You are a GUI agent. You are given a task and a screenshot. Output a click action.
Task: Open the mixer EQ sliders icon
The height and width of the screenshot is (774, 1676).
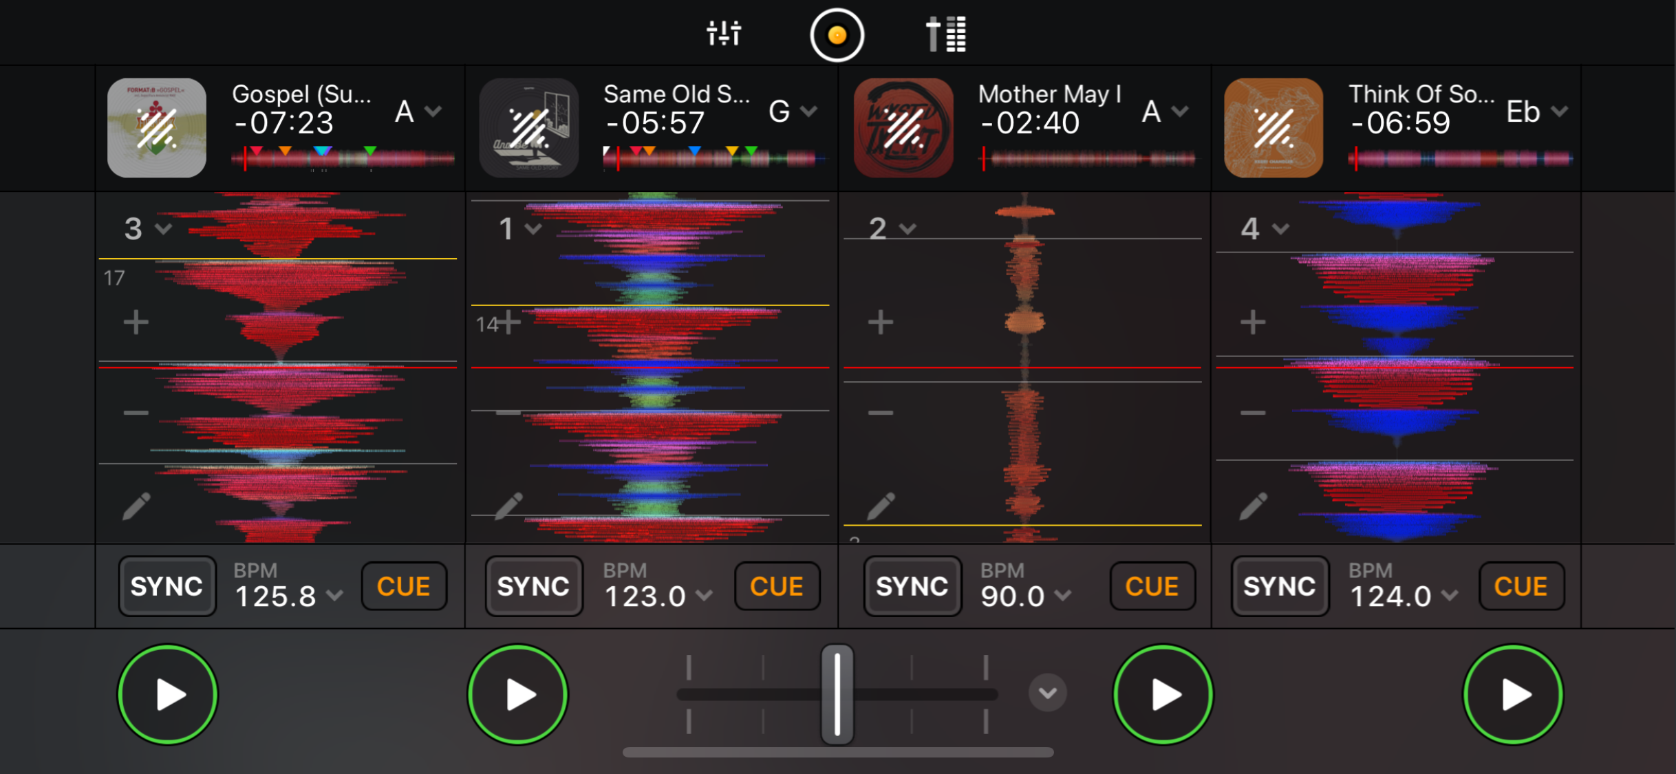(x=724, y=33)
